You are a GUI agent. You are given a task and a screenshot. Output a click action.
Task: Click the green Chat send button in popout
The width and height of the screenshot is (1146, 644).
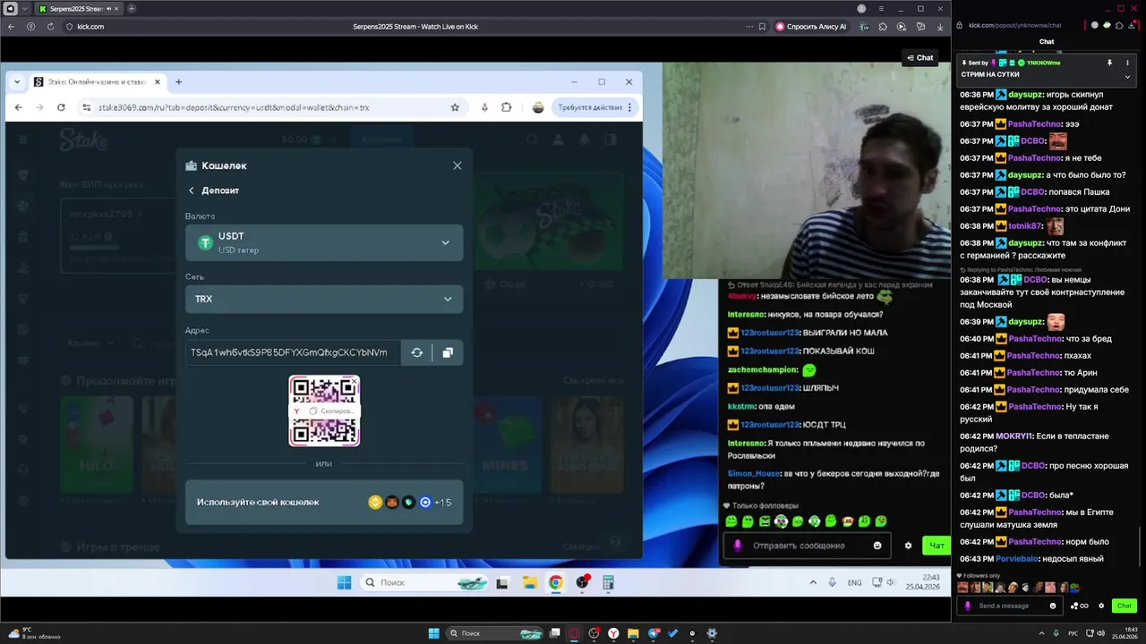coord(1125,606)
